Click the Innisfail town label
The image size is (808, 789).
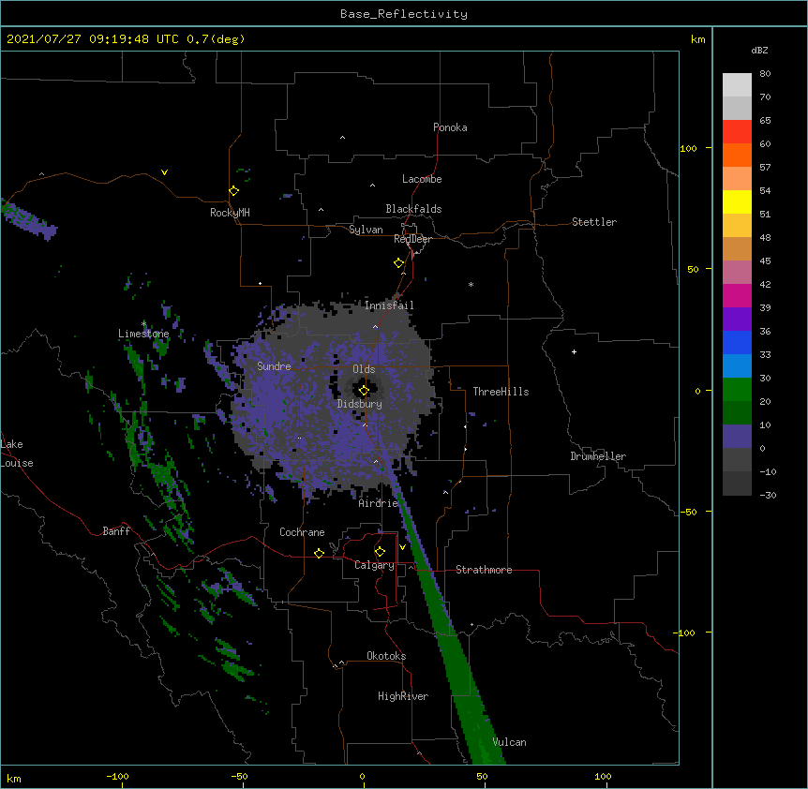pyautogui.click(x=389, y=305)
